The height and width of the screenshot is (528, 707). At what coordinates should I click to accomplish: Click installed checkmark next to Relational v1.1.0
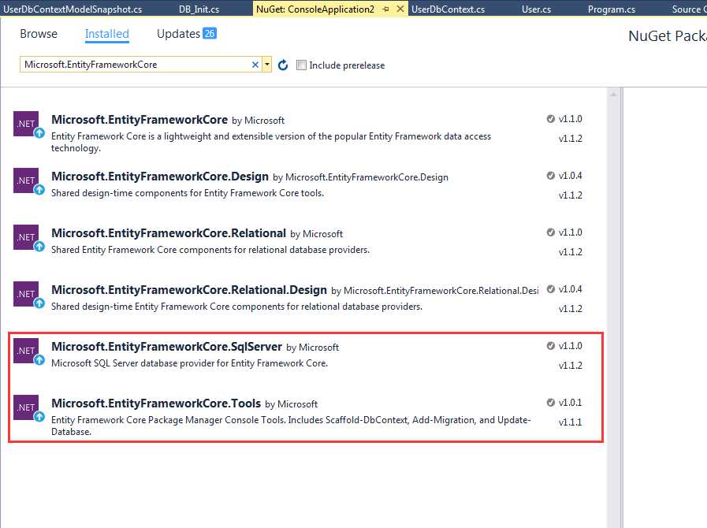coord(550,232)
